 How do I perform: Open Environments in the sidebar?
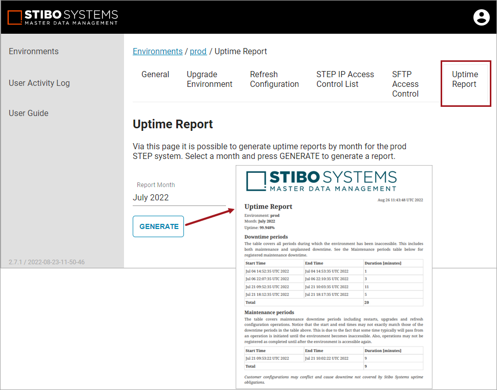34,51
